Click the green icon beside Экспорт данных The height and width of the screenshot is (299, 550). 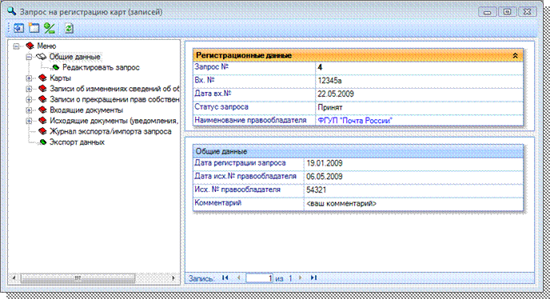[x=43, y=142]
